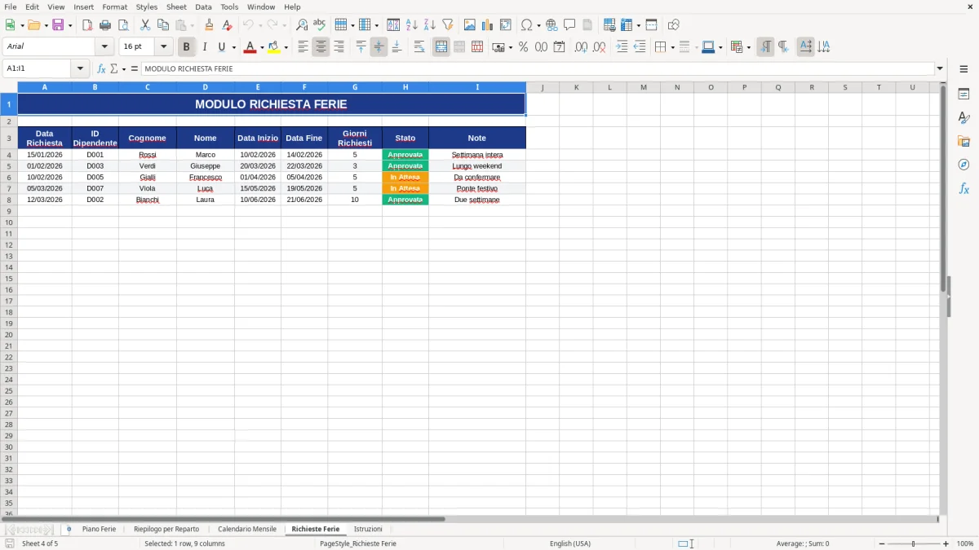Image resolution: width=979 pixels, height=550 pixels.
Task: Open the Sheet menu
Action: point(176,7)
